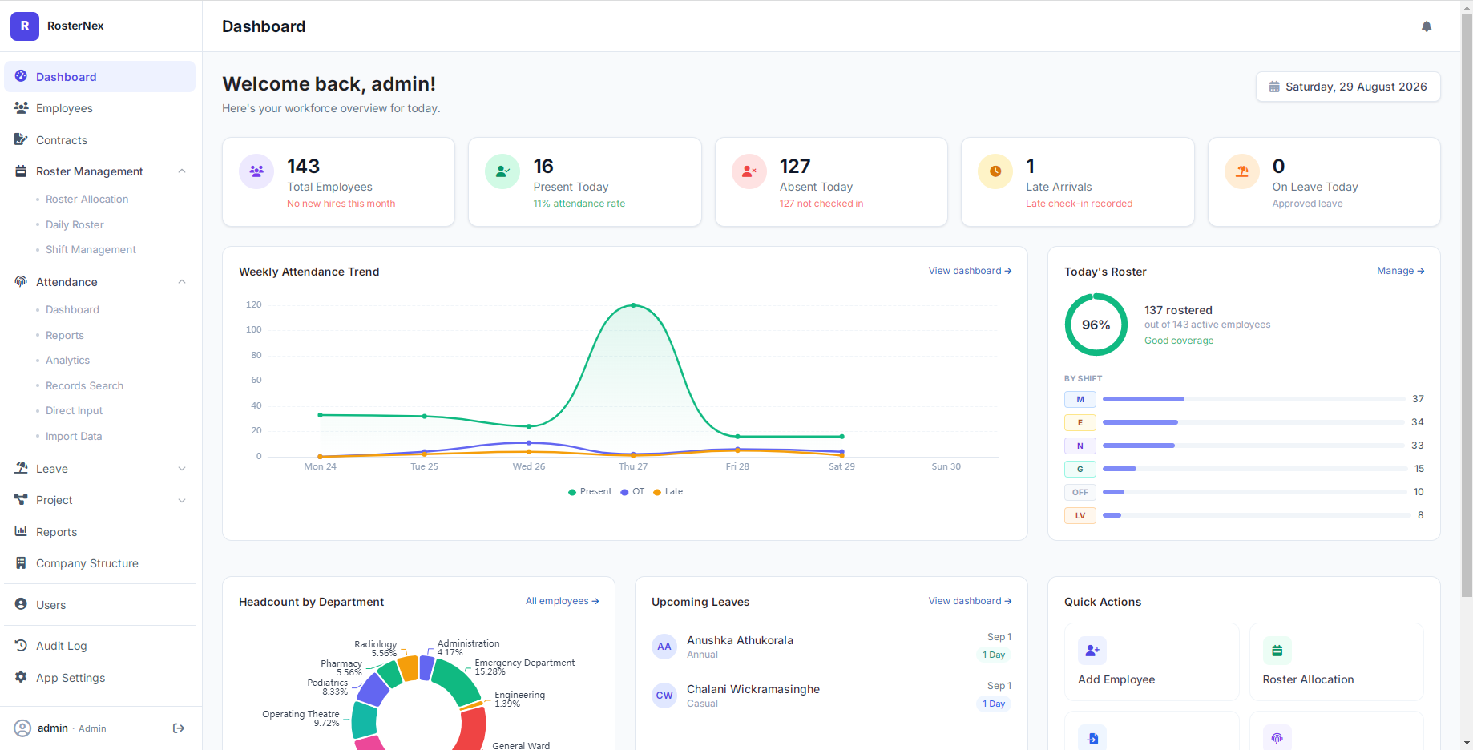Open Roster Allocation submenu item
1473x750 pixels.
pos(87,199)
